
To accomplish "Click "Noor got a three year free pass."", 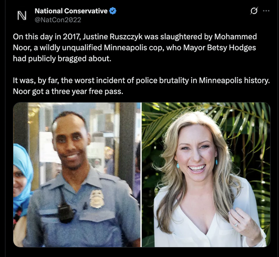I will 68,92.
